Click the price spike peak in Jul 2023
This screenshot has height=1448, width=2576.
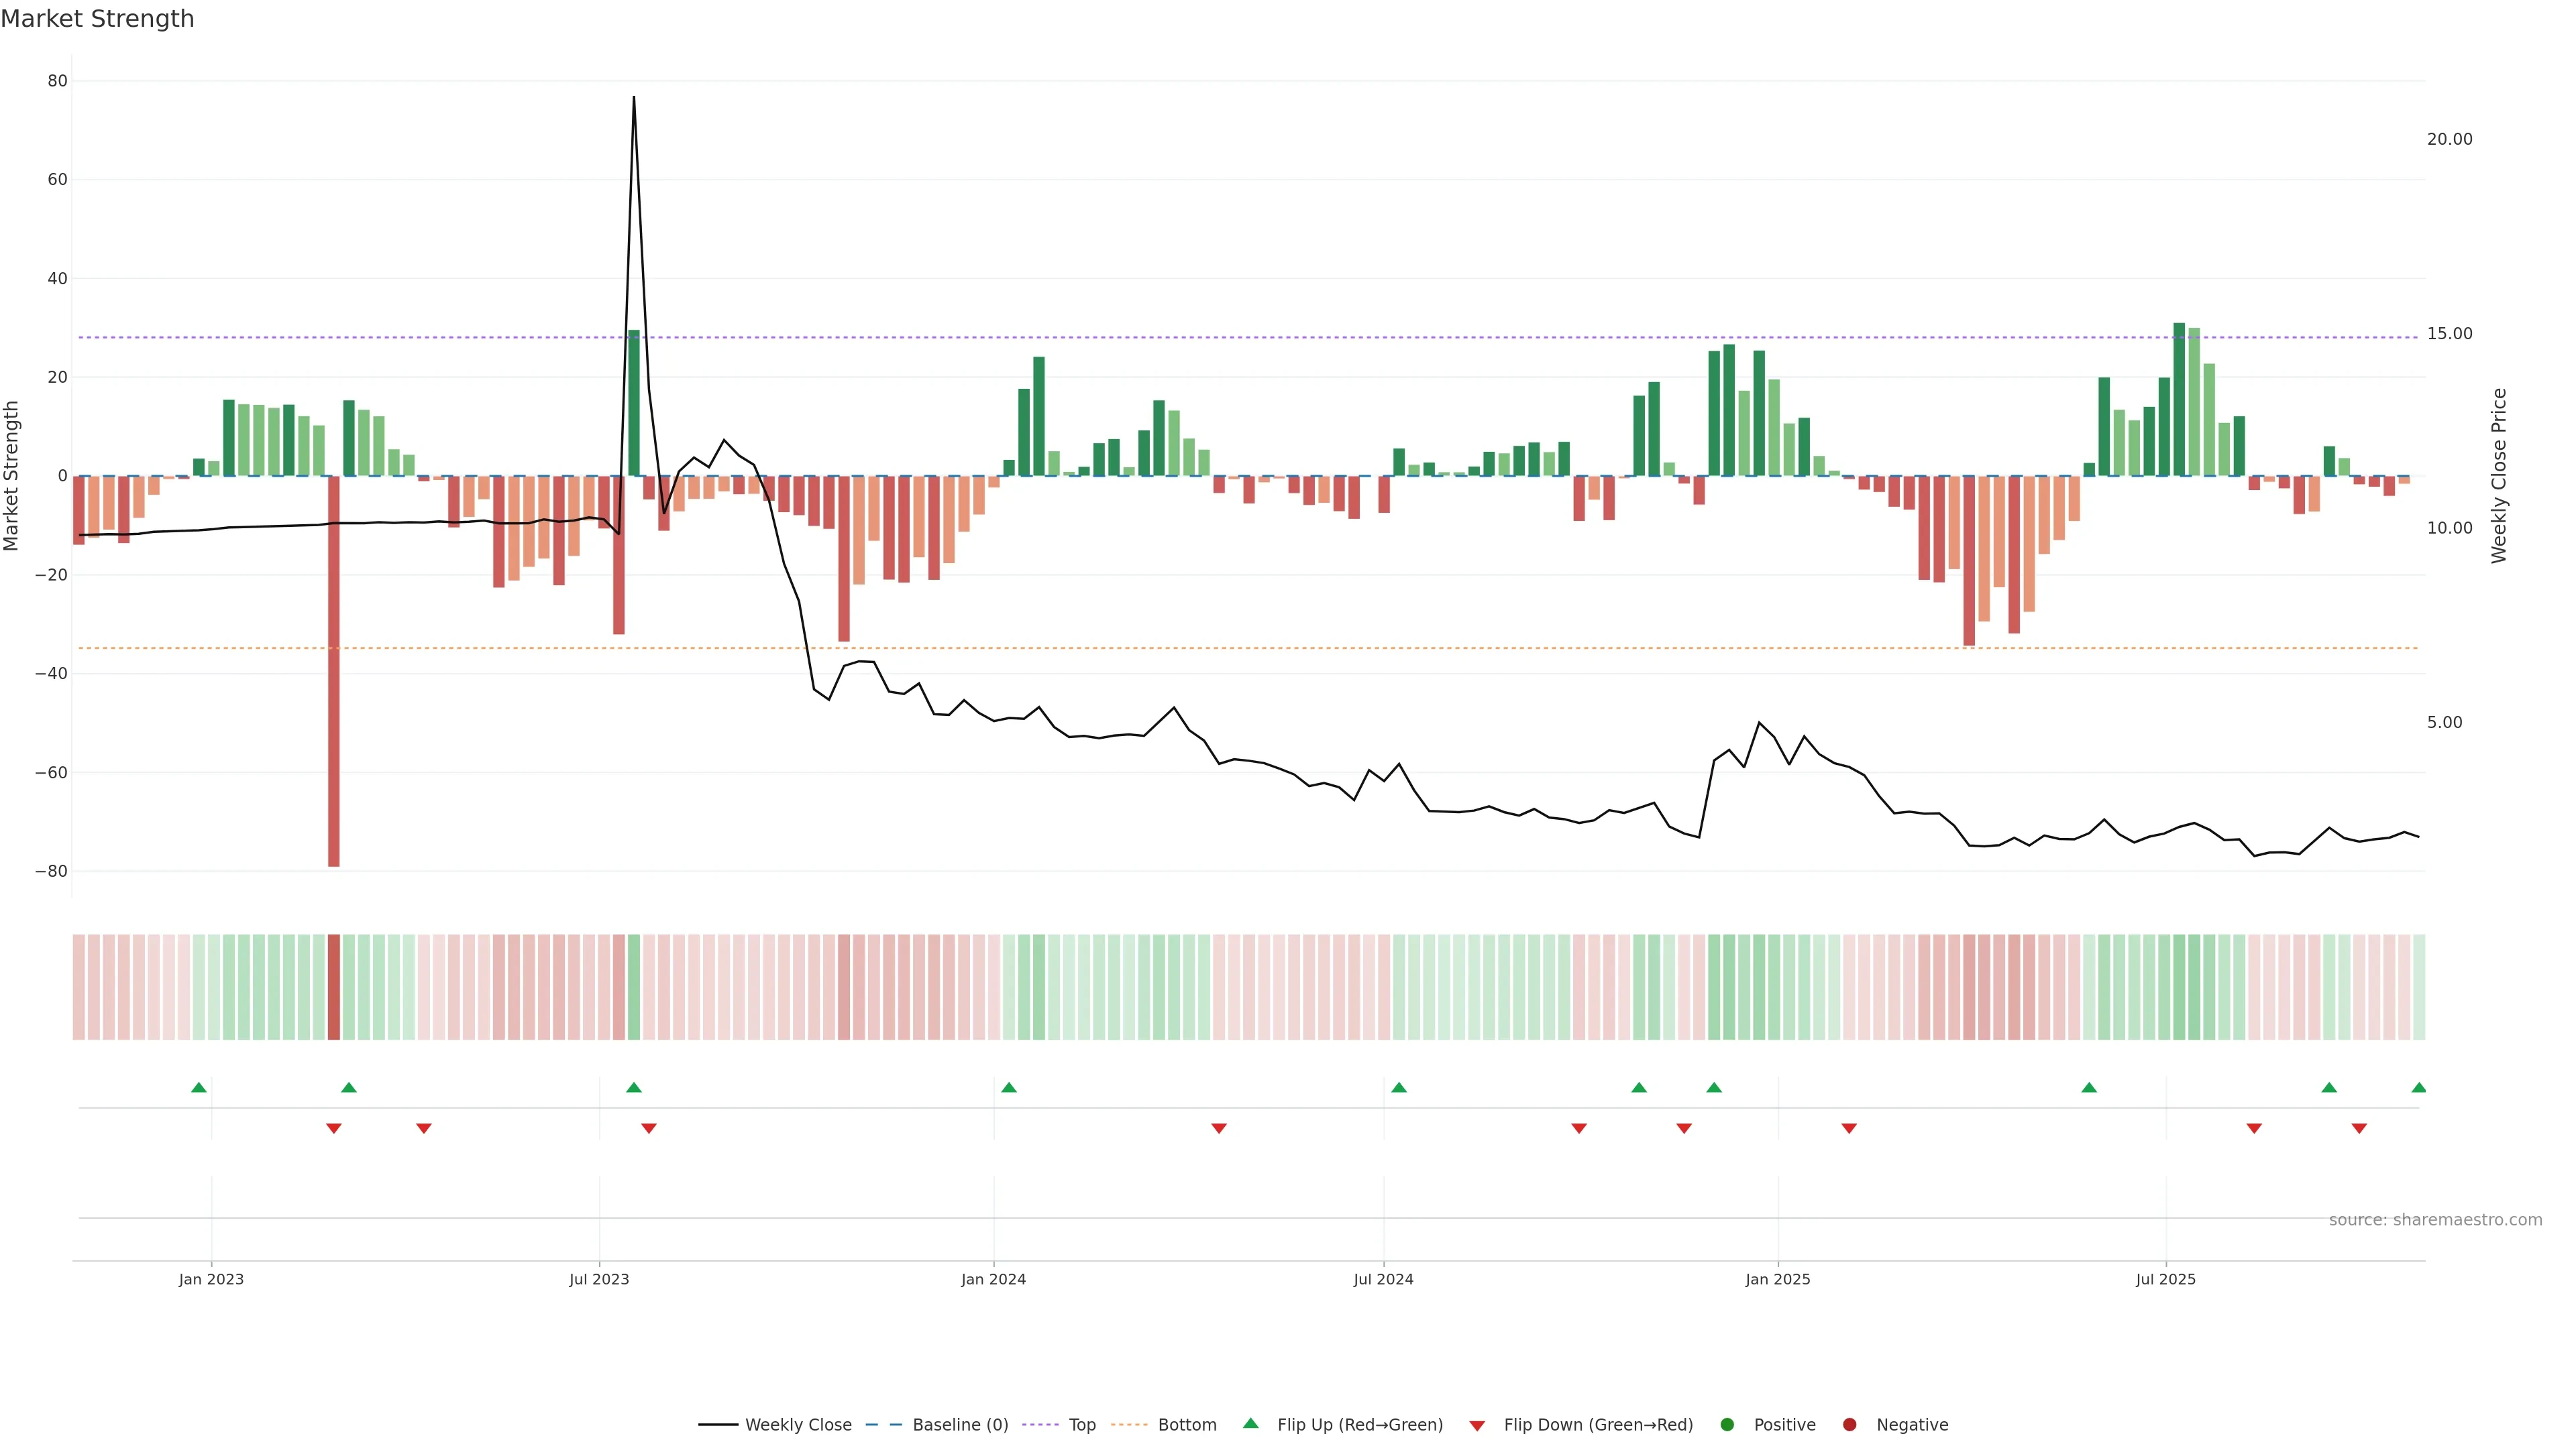pyautogui.click(x=634, y=98)
